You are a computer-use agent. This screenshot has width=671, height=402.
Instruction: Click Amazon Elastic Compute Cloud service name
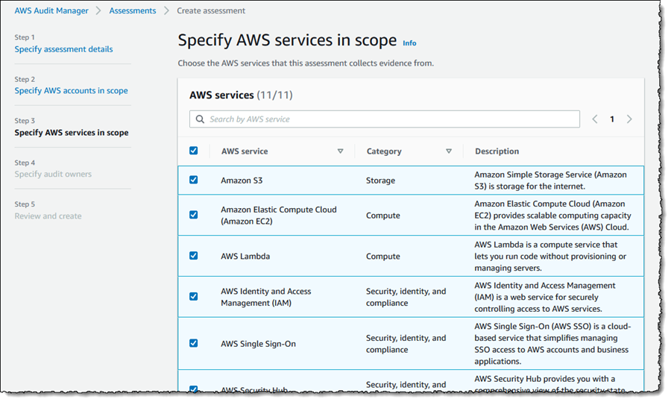tap(279, 216)
